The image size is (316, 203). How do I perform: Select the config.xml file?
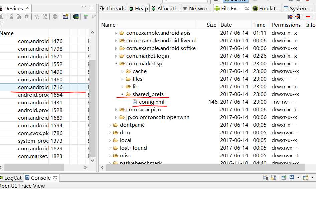coord(152,102)
